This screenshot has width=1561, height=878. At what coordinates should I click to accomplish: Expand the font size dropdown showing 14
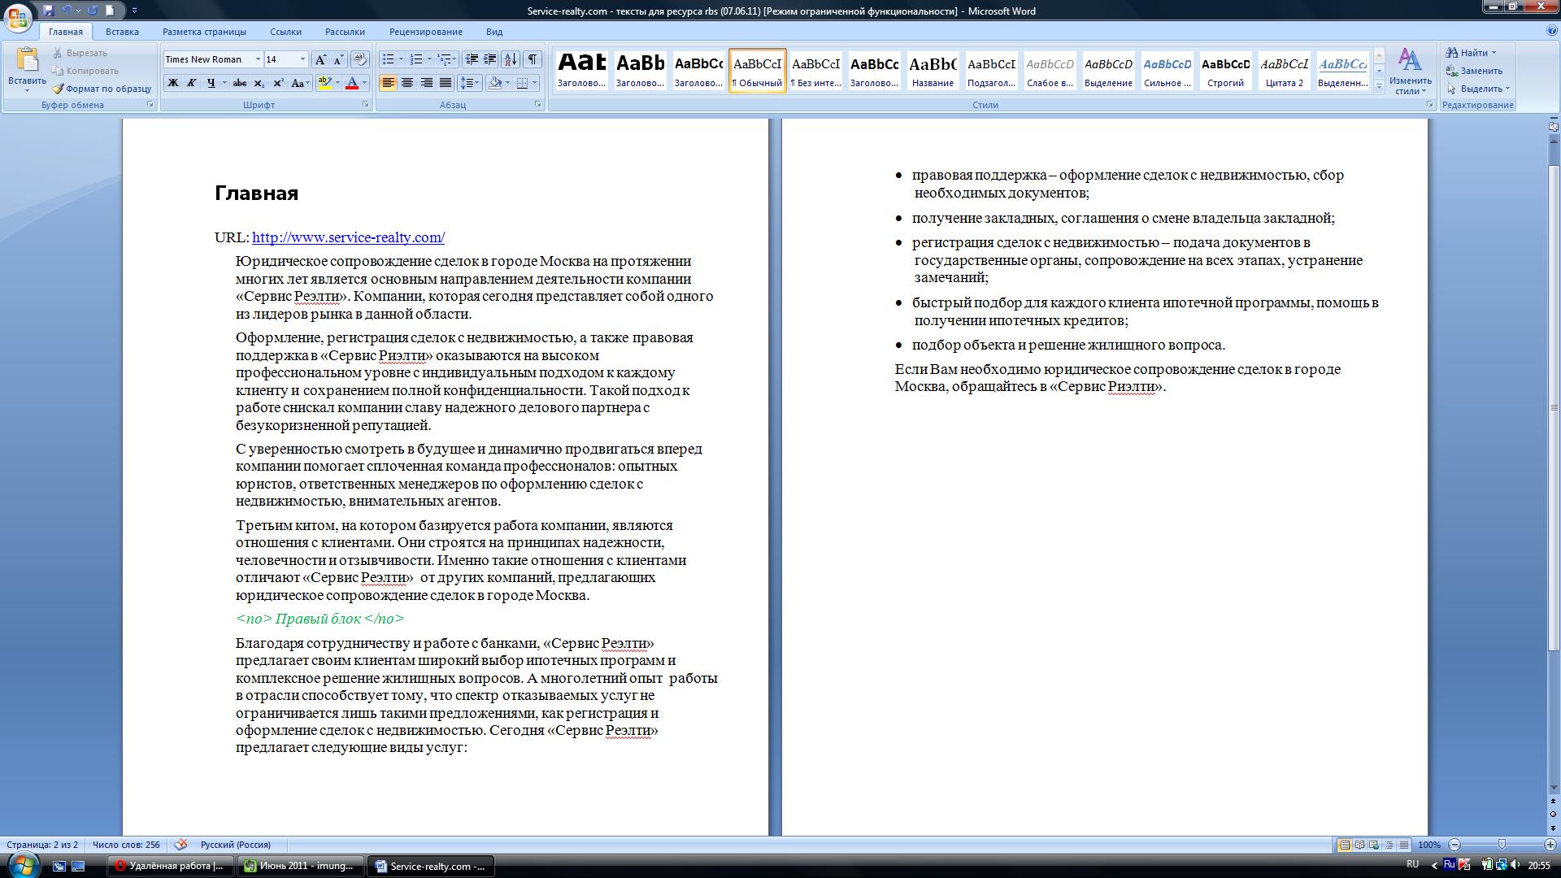(x=306, y=60)
